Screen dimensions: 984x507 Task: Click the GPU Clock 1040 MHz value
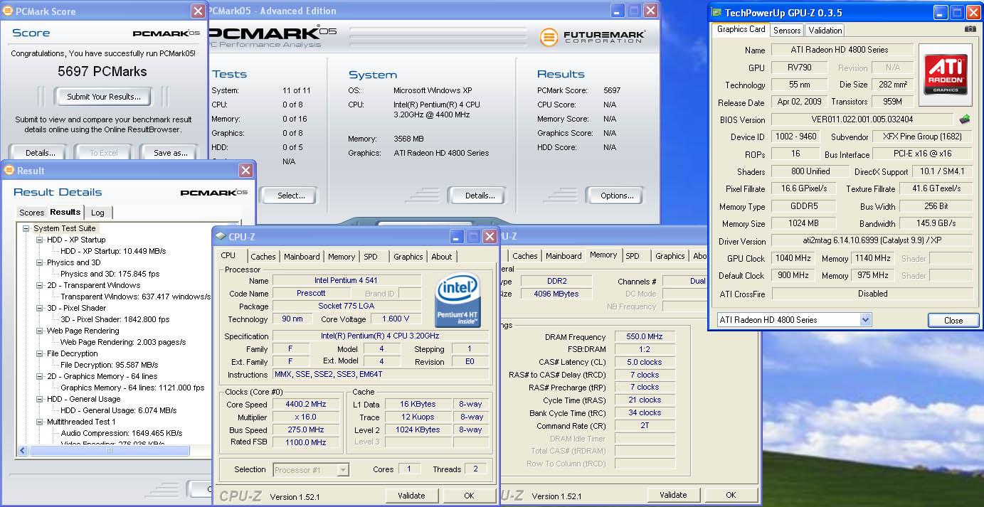click(x=794, y=258)
